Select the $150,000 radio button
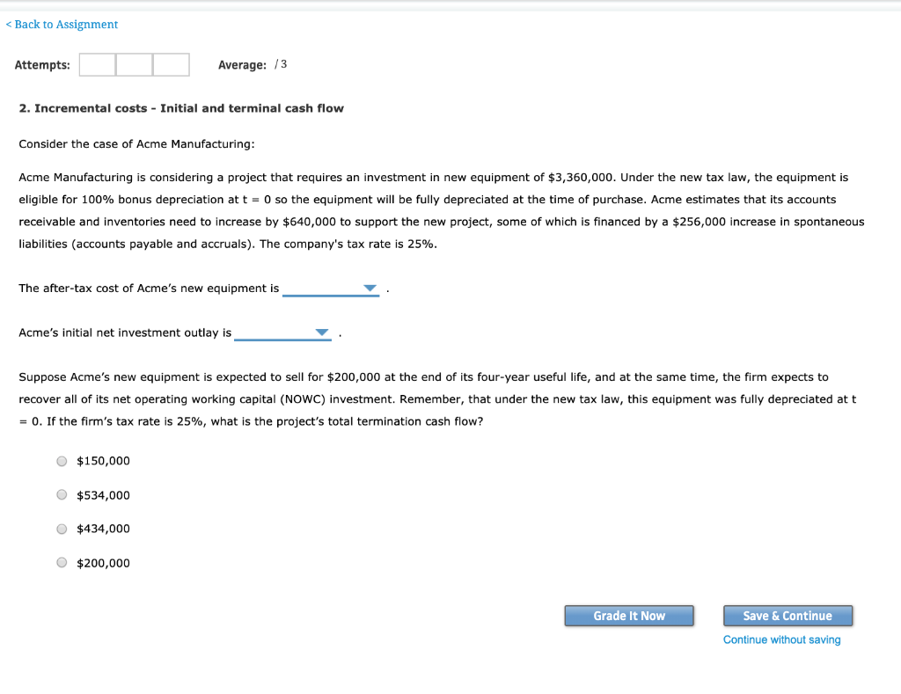This screenshot has width=901, height=694. 62,460
